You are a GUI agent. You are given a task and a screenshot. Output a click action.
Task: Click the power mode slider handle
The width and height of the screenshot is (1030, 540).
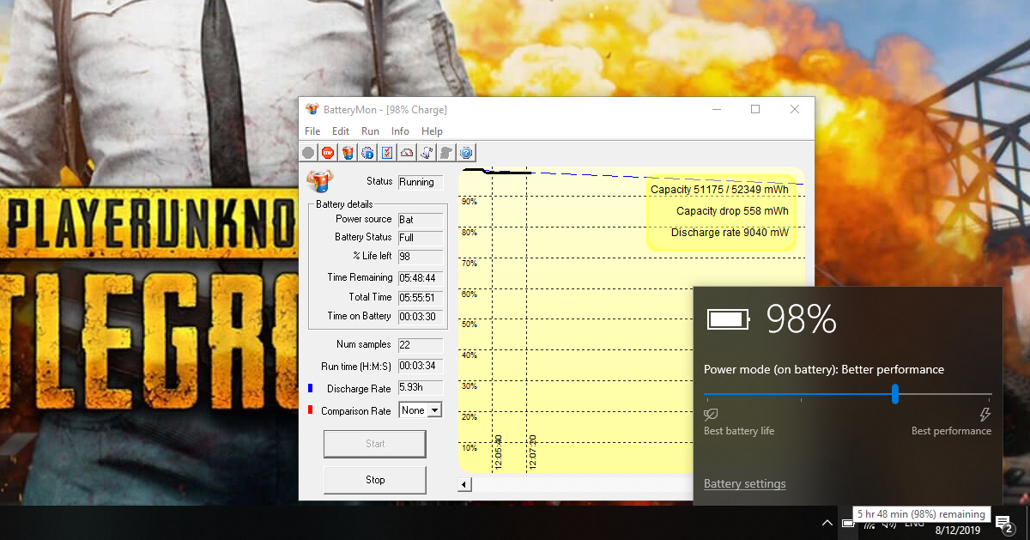pos(895,394)
